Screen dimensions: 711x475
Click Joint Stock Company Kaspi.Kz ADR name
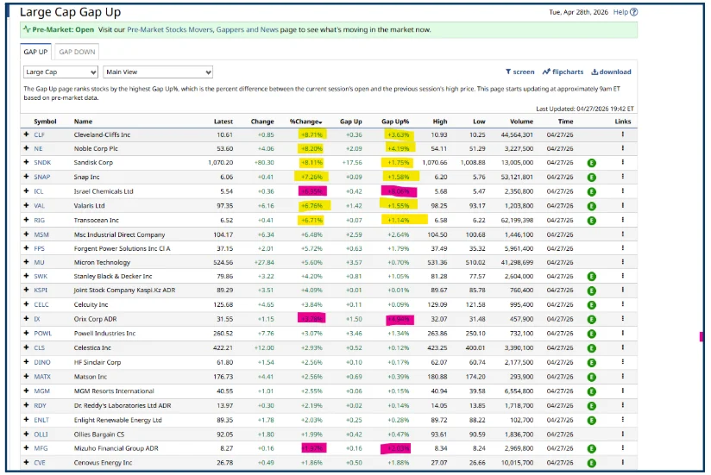(125, 290)
